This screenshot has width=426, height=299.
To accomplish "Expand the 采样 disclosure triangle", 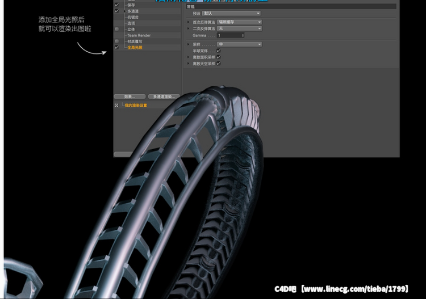I will click(188, 44).
